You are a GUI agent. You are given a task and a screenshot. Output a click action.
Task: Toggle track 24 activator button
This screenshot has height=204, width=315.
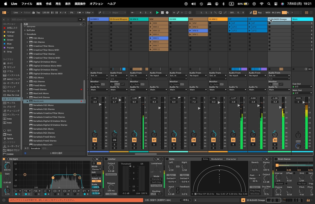pyautogui.click(x=94, y=140)
